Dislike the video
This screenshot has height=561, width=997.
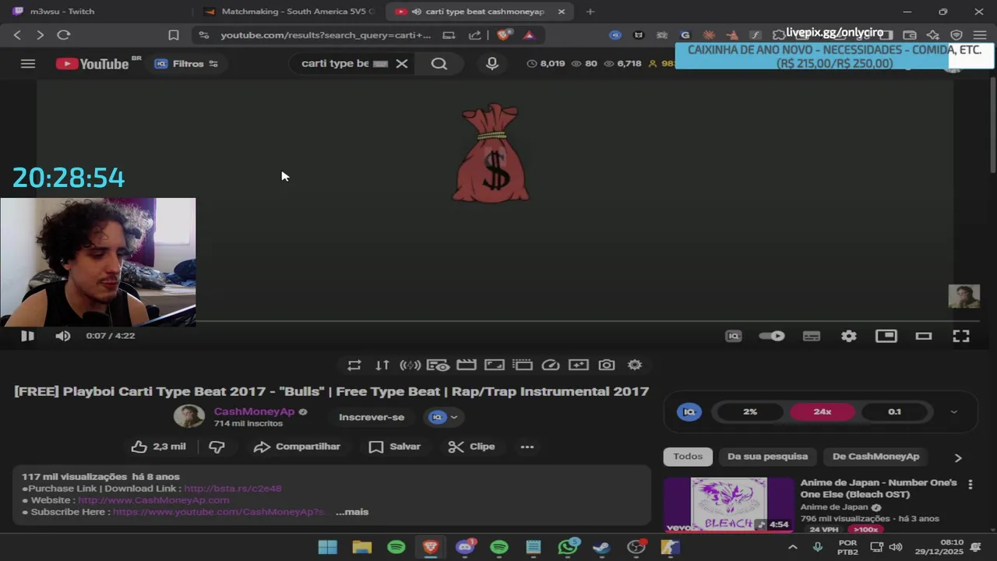click(x=217, y=446)
